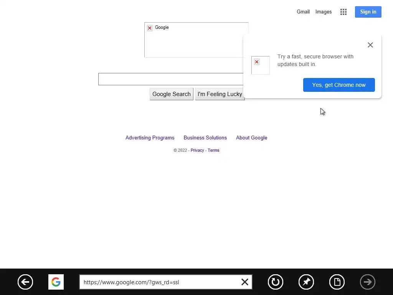This screenshot has width=393, height=295.
Task: Click Yes, get Chrome now
Action: point(339,85)
